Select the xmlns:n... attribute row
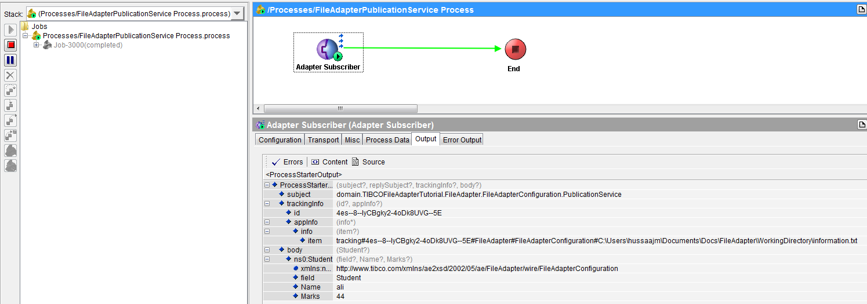The height and width of the screenshot is (304, 867). pyautogui.click(x=315, y=269)
